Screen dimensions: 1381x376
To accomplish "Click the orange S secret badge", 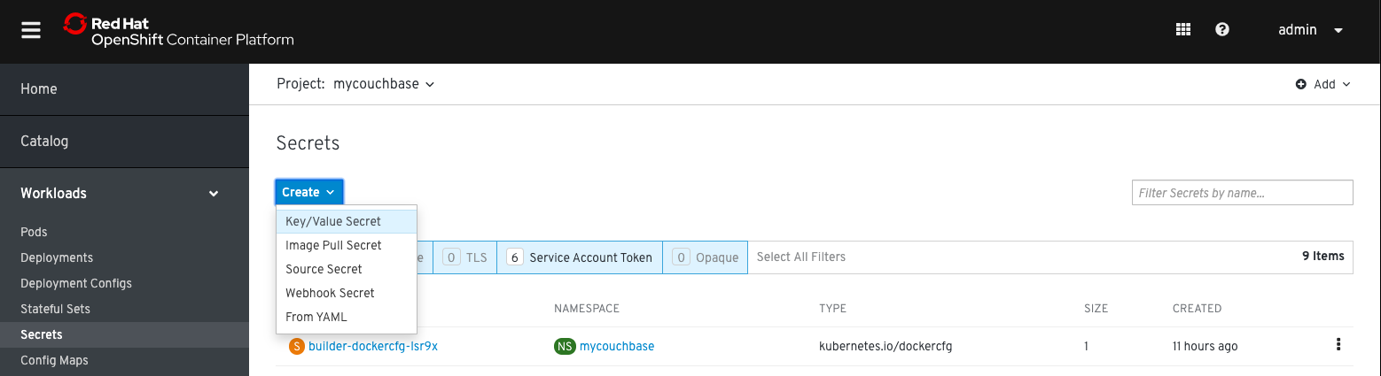I will 297,346.
